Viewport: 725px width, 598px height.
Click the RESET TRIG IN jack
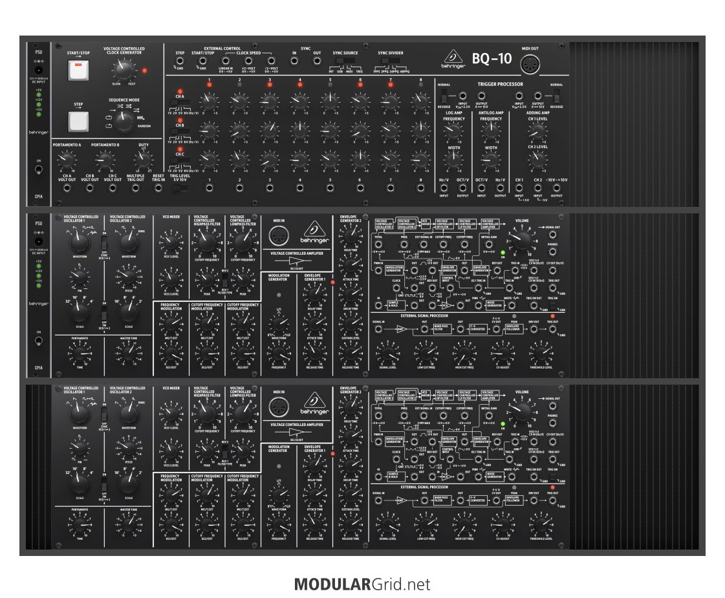[158, 188]
